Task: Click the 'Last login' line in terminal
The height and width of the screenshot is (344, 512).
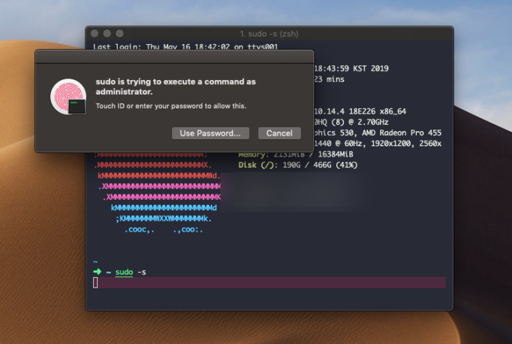Action: [185, 46]
